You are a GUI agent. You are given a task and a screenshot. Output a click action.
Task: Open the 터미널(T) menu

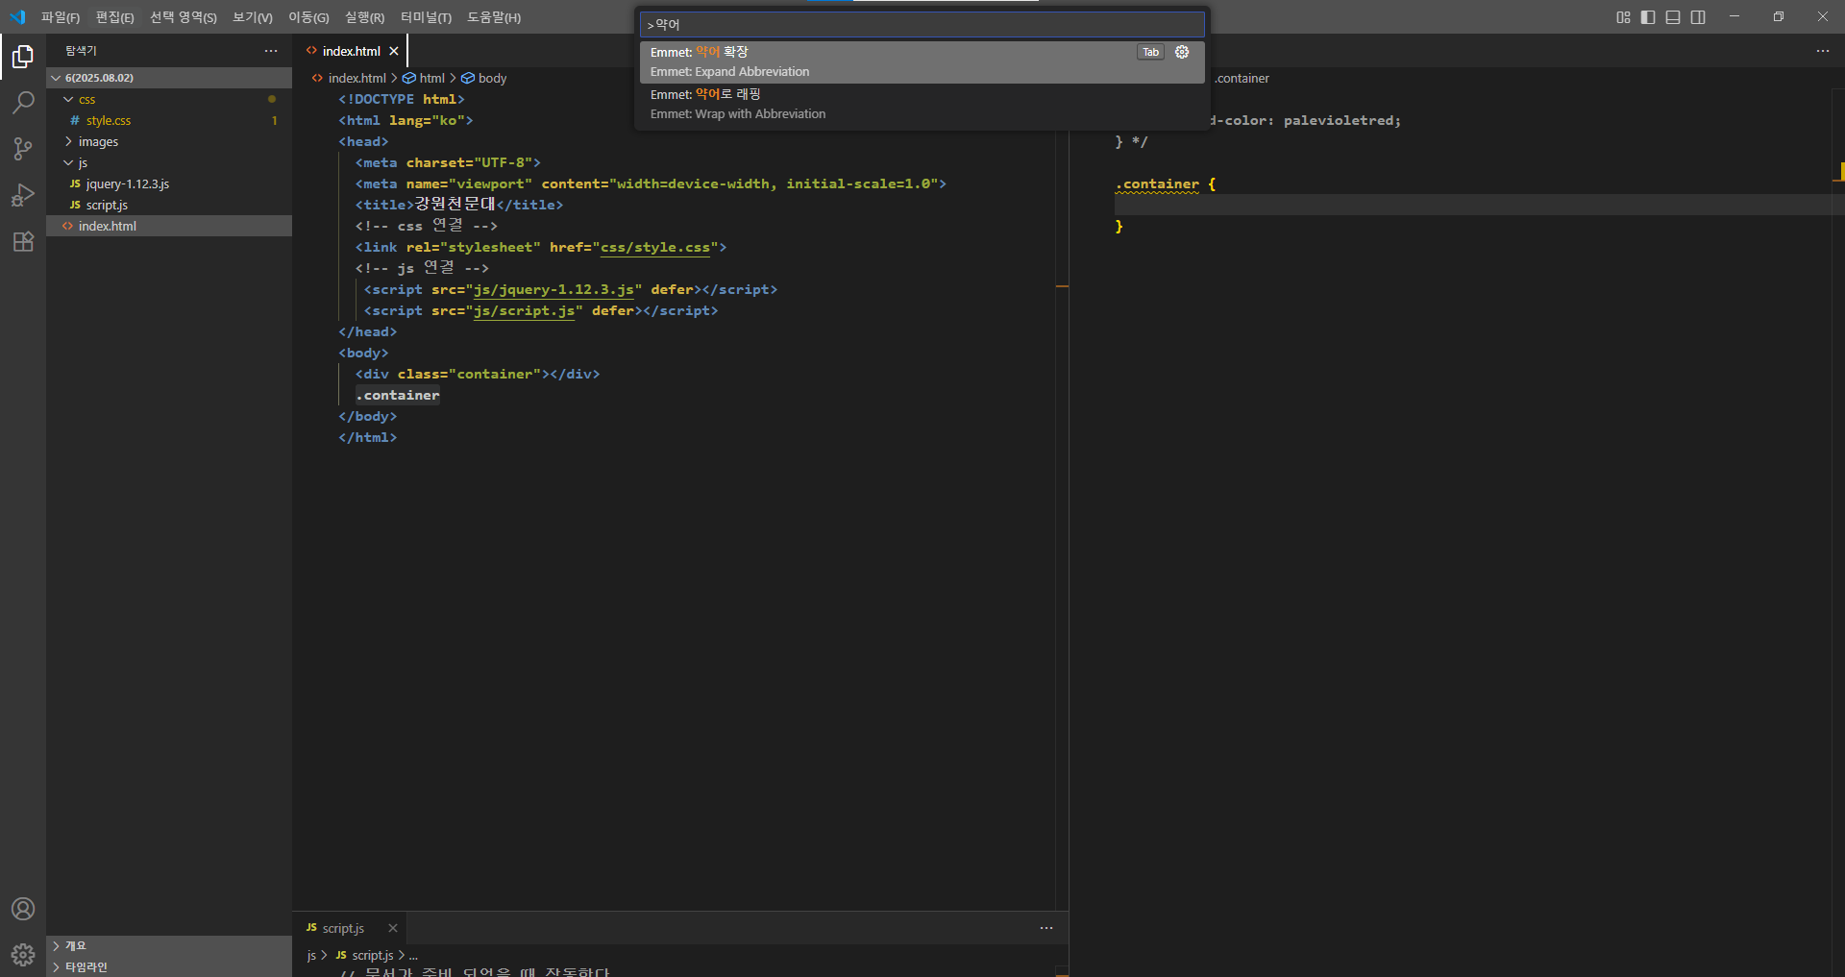point(426,17)
